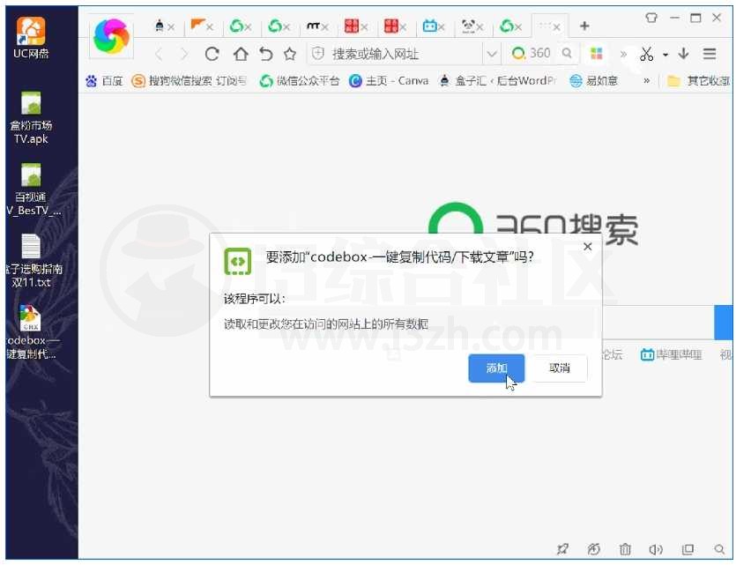
Task: Click the 哔哩哔哩 shortcut link on the page
Action: coord(672,354)
